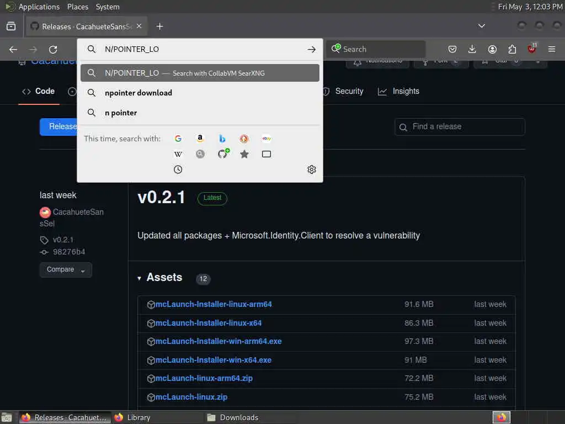The image size is (565, 424).
Task: Download mcLaunch-Installer-win-x64.exe
Action: (214, 360)
